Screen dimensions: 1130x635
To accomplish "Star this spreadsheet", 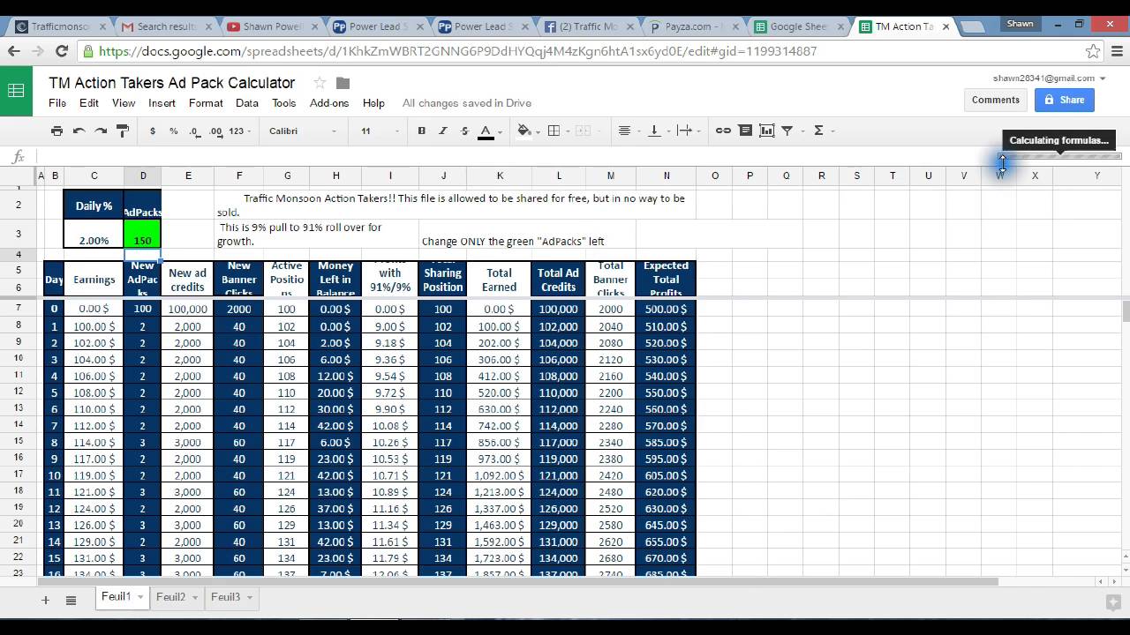I will [x=320, y=83].
